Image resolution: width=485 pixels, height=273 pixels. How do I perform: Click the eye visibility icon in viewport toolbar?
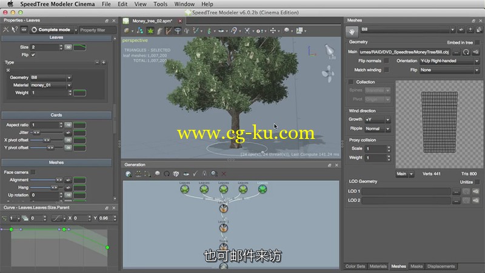click(x=221, y=31)
